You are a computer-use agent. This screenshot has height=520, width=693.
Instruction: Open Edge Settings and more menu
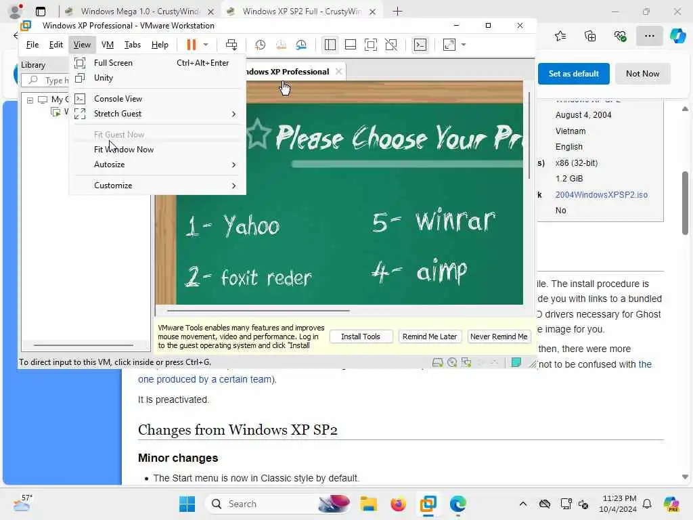click(x=649, y=36)
